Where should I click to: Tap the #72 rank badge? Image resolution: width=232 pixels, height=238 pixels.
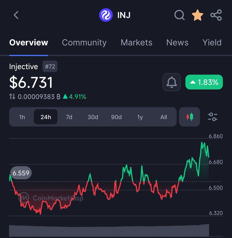[50, 66]
